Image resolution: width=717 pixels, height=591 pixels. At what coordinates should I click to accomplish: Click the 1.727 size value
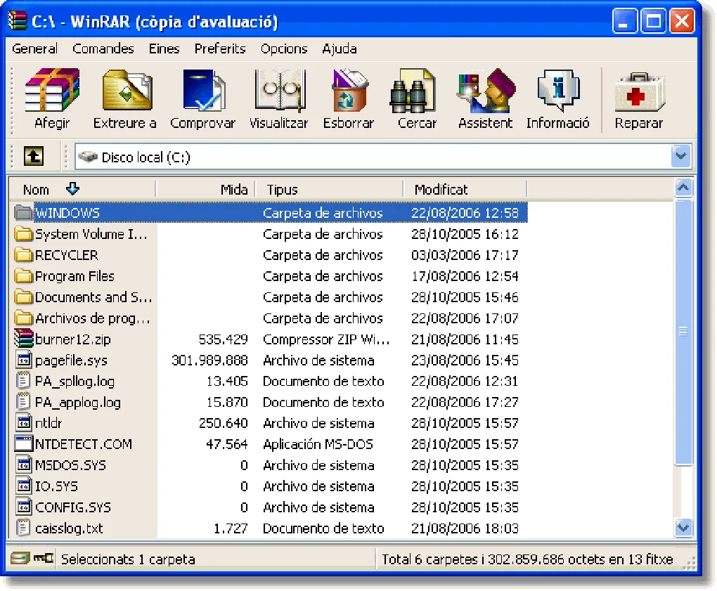[x=231, y=528]
